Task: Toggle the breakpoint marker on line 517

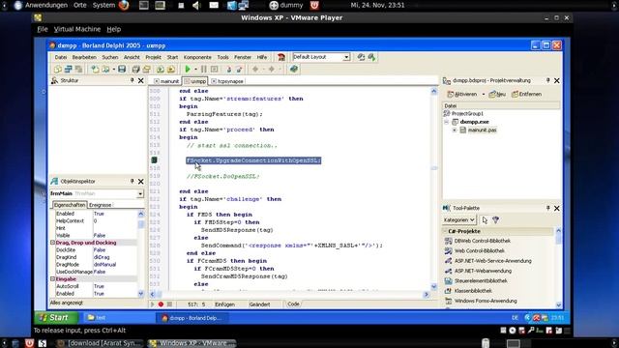Action: point(155,160)
